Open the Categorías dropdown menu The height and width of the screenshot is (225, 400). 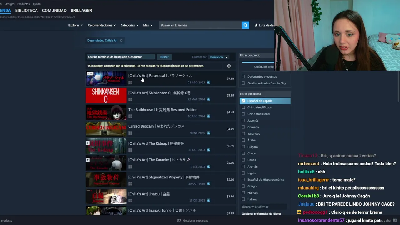tap(129, 25)
